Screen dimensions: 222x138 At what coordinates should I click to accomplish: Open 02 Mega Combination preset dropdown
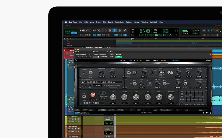click(101, 54)
